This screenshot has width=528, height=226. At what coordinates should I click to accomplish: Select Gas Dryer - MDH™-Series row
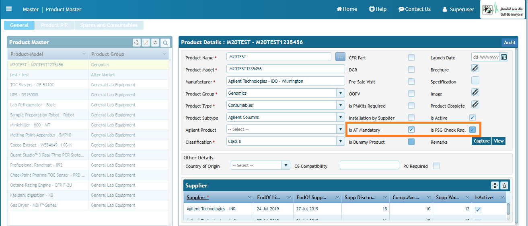(x=88, y=205)
